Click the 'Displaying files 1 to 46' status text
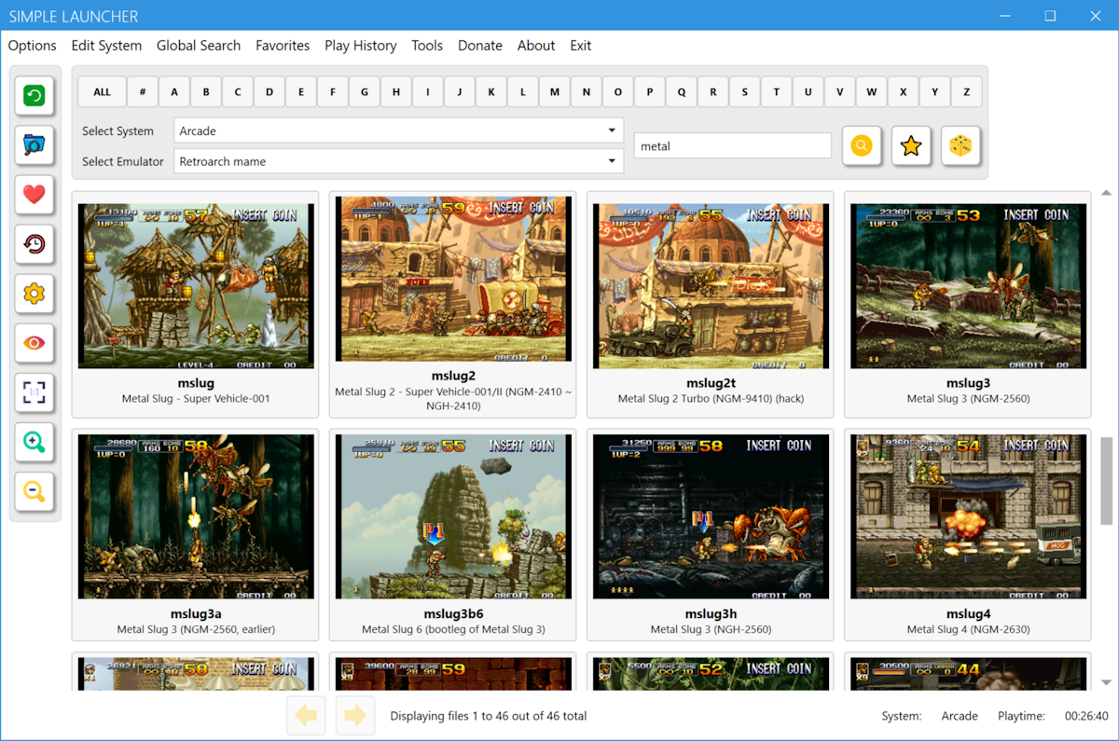1119x741 pixels. coord(489,716)
